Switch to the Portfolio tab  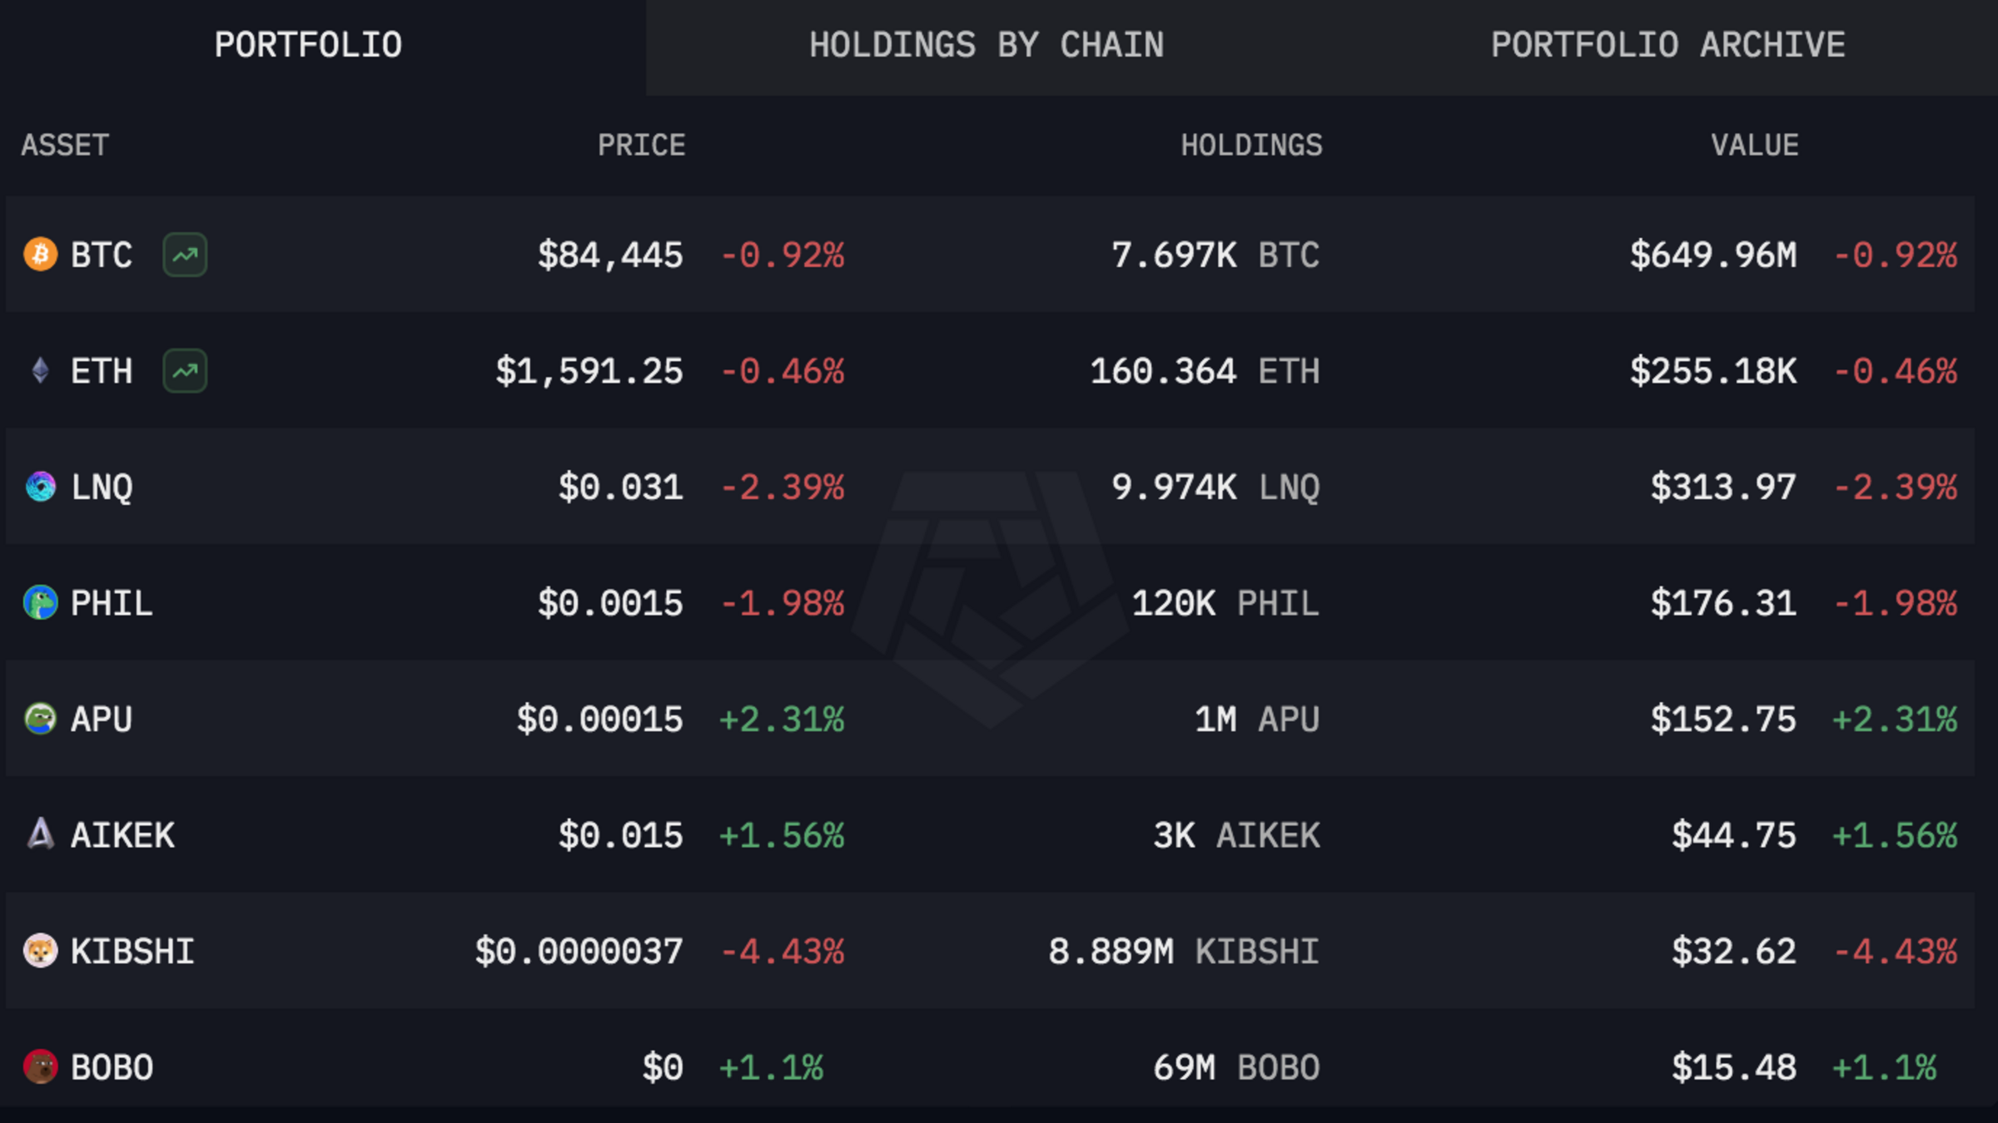pos(308,46)
